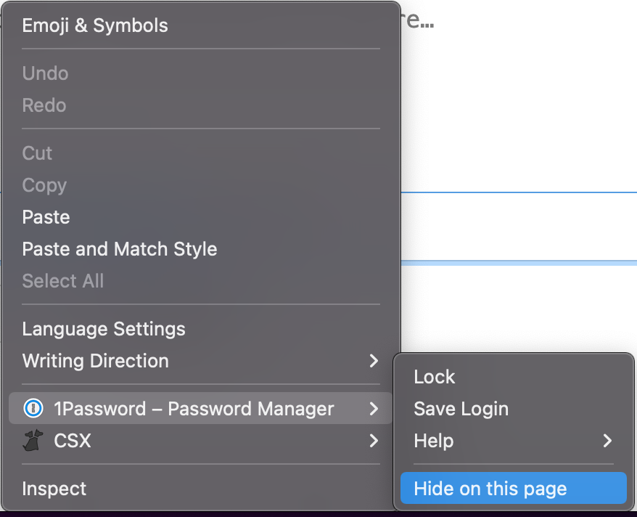Choose Save Login in 1Password submenu
This screenshot has width=637, height=517.
coord(461,409)
